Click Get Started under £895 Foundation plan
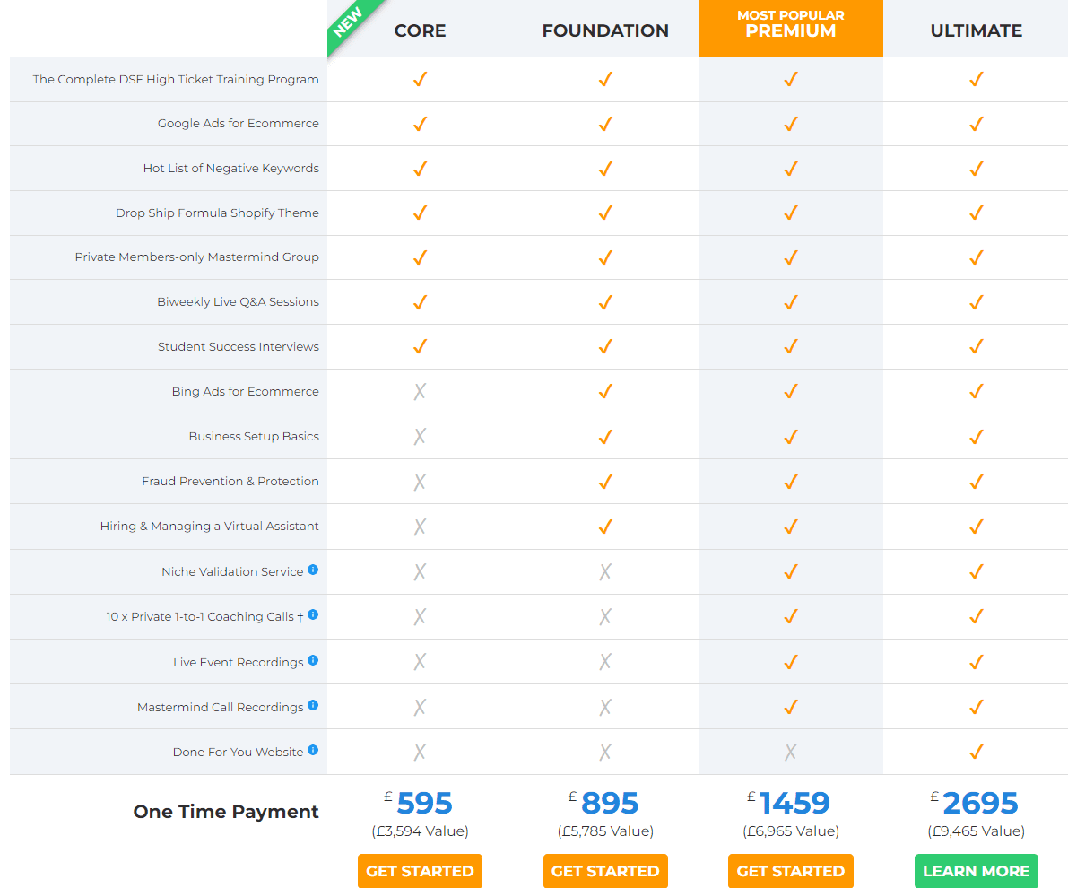 605,871
